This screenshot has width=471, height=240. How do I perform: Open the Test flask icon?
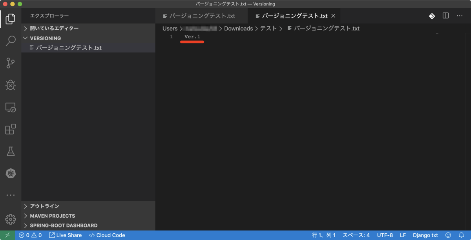[11, 151]
